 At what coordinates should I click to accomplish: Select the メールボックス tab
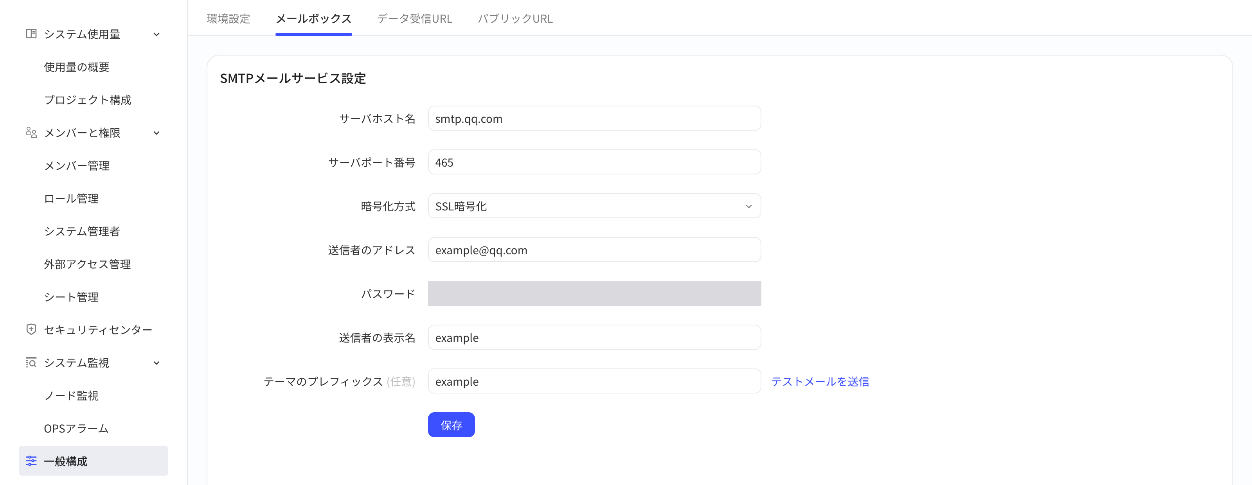[313, 18]
